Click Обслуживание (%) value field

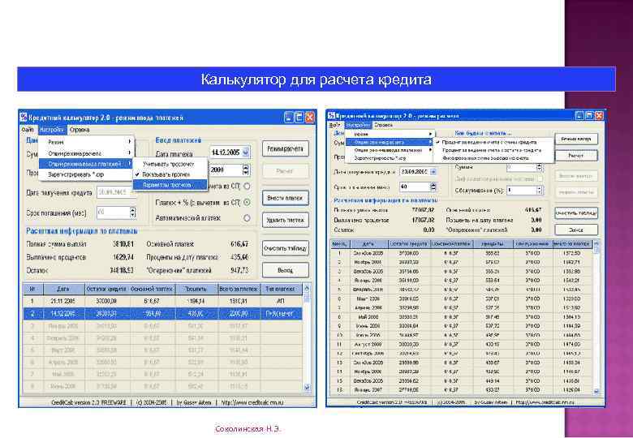[521, 190]
